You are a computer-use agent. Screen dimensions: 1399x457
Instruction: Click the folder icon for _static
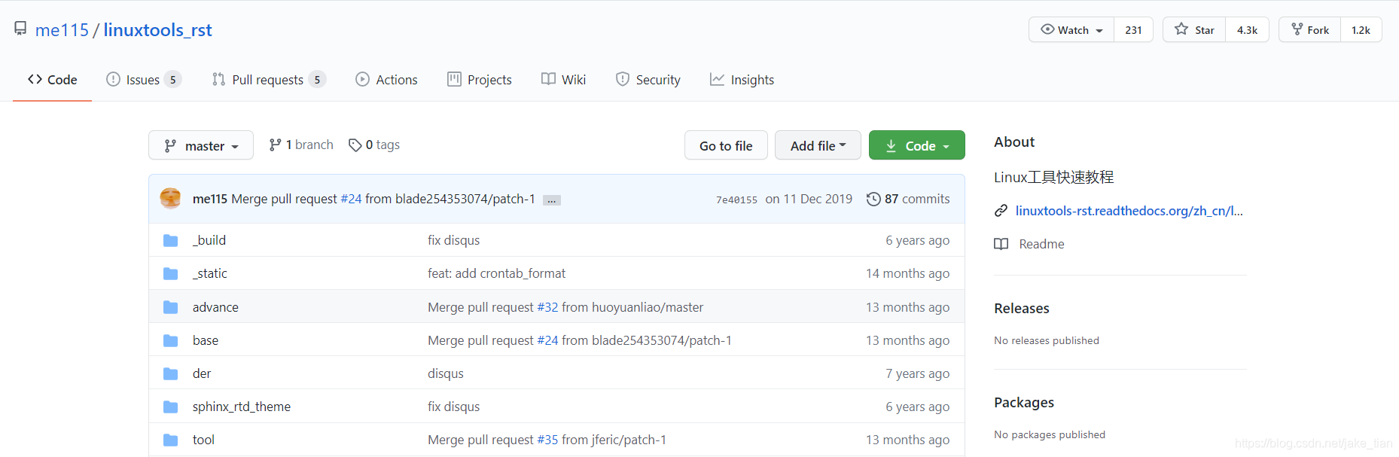click(171, 273)
